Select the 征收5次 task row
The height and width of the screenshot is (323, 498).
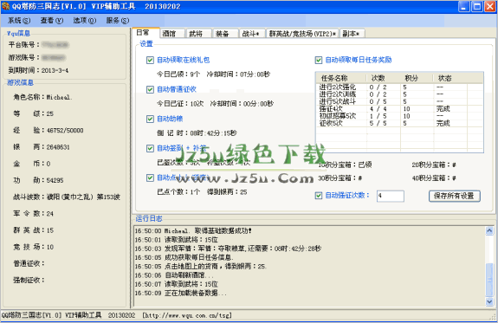point(399,124)
